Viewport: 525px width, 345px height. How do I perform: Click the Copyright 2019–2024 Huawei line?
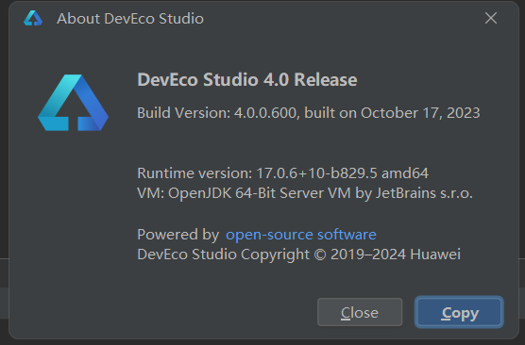[x=298, y=255]
